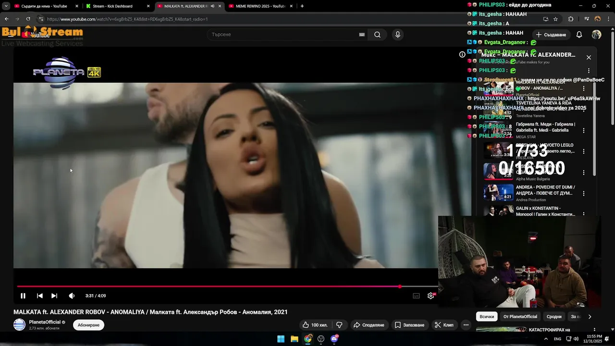Mute the video volume
The width and height of the screenshot is (615, 346).
click(x=72, y=296)
